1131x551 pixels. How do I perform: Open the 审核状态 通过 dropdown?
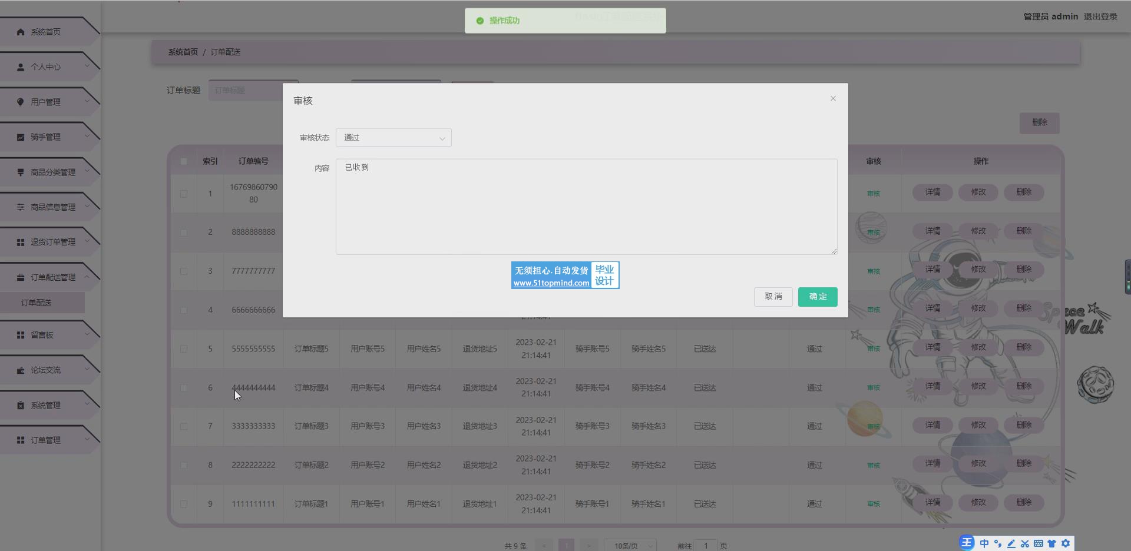click(x=393, y=138)
